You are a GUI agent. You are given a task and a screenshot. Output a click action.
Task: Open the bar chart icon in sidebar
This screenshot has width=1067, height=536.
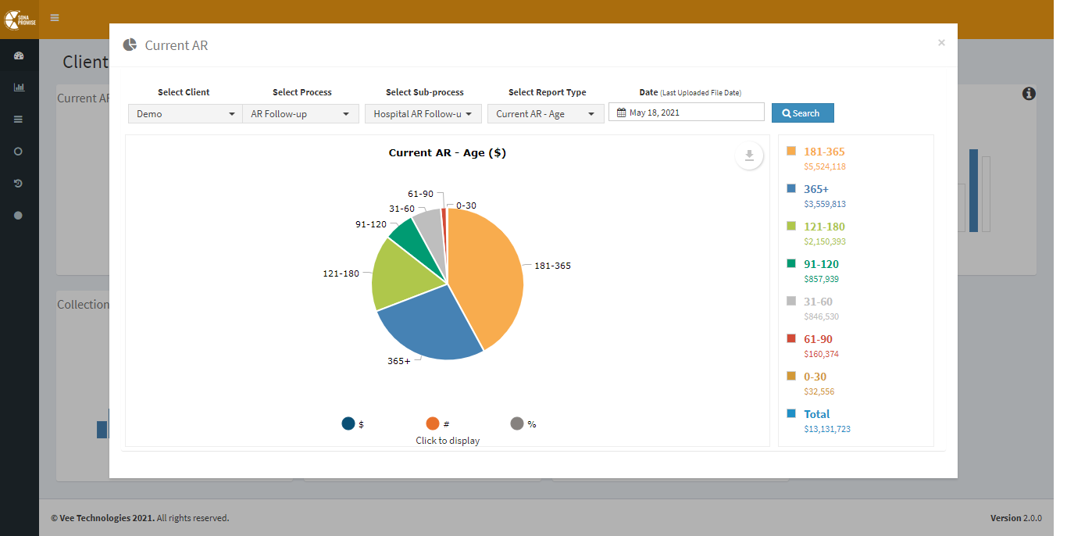pyautogui.click(x=19, y=88)
